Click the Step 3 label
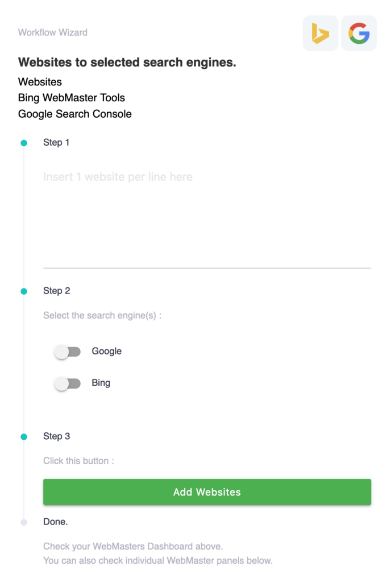391x586 pixels. tap(57, 436)
